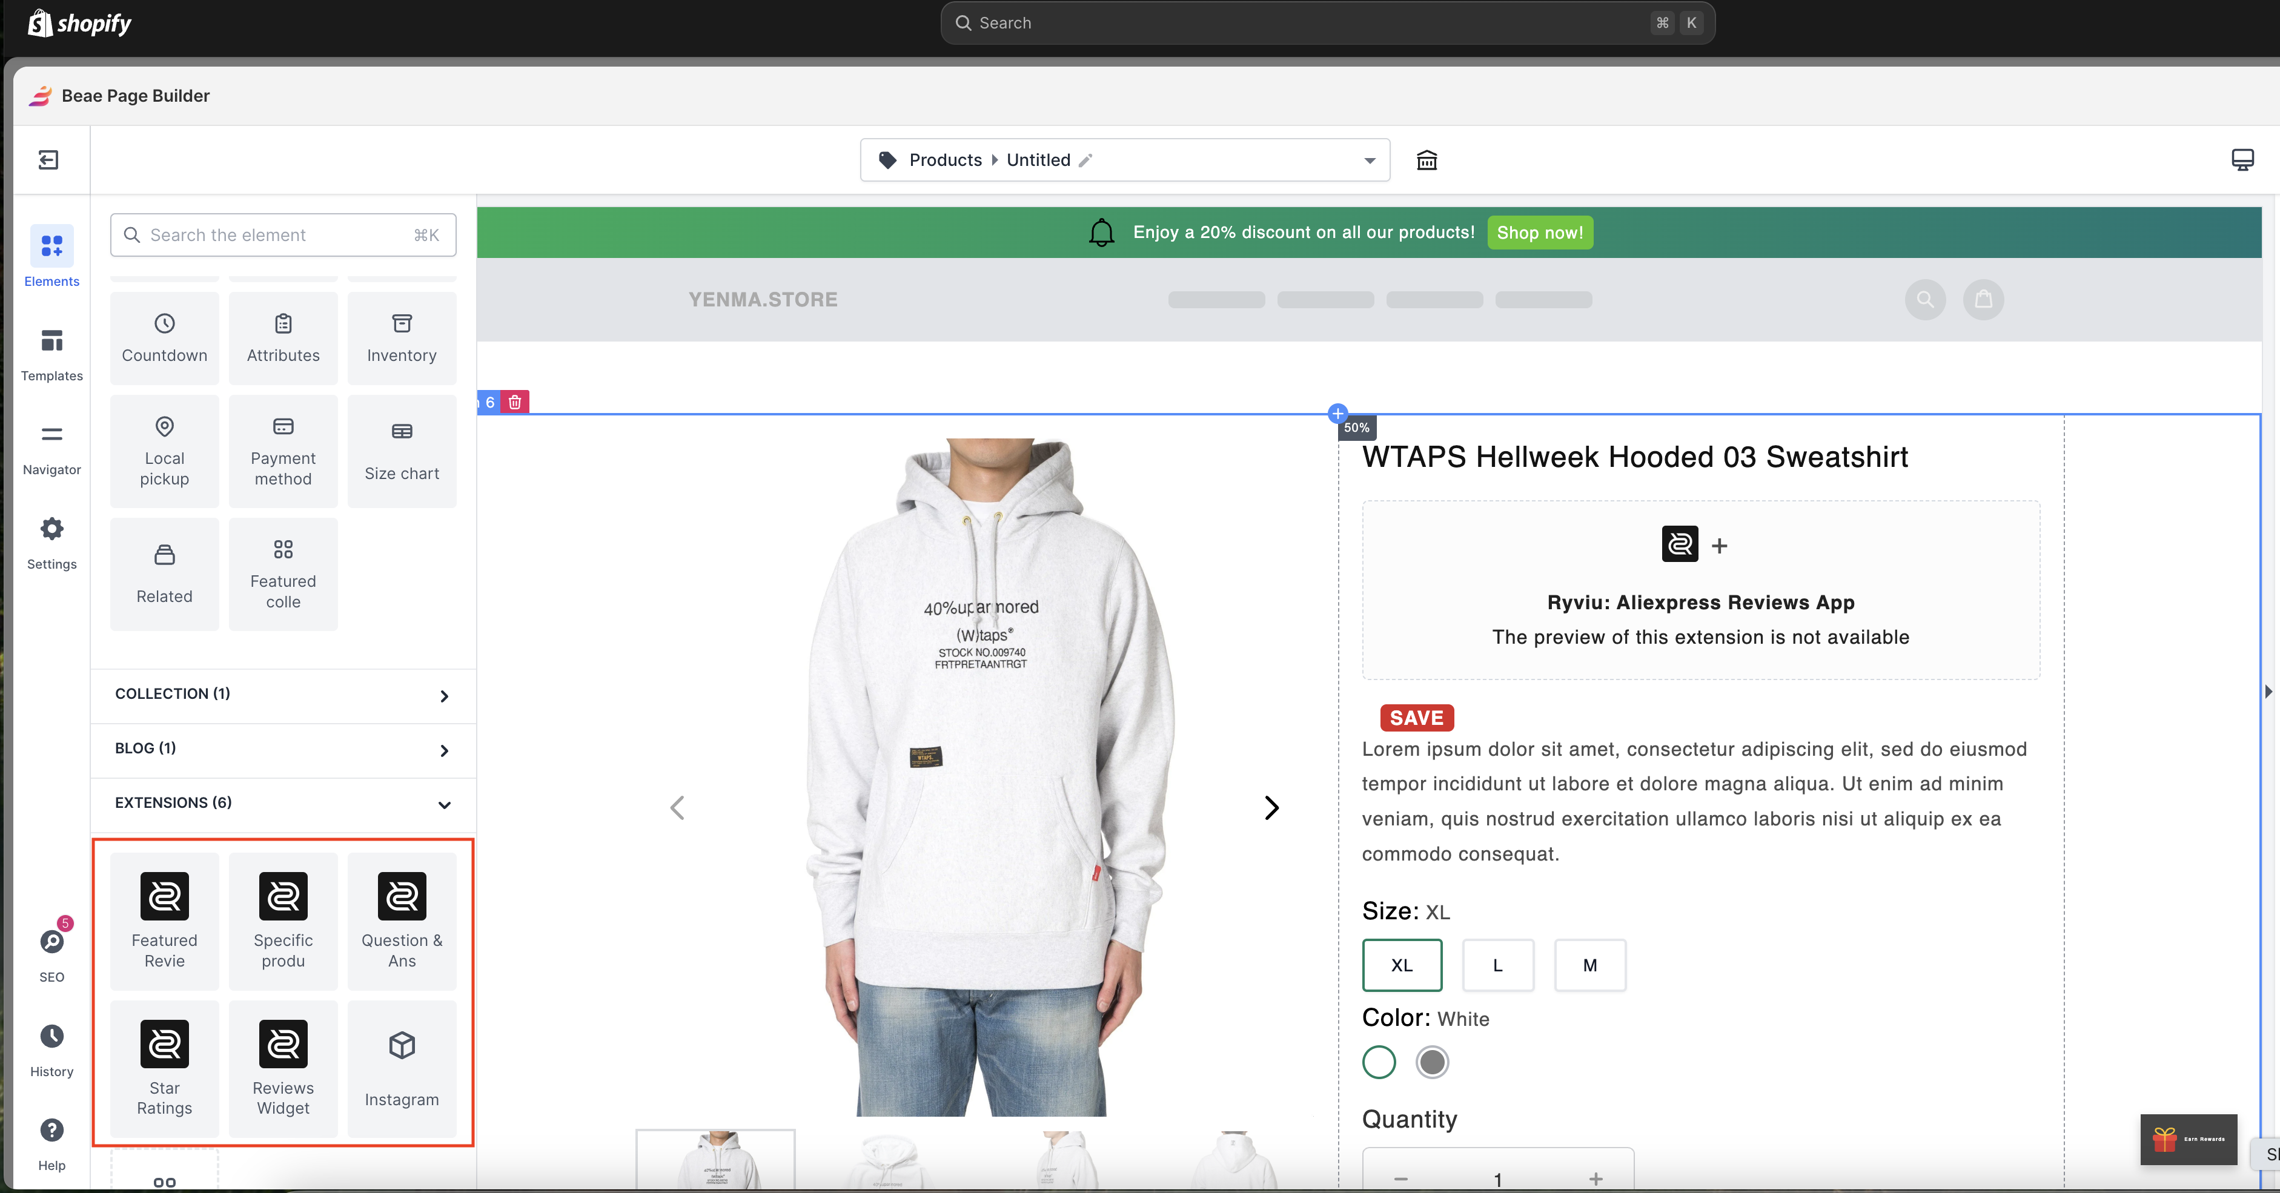Screen dimensions: 2280x1193
Task: Click the 50% column width label
Action: point(1357,428)
